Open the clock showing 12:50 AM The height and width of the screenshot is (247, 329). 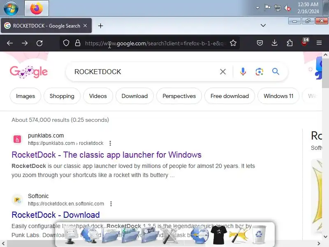(x=308, y=8)
